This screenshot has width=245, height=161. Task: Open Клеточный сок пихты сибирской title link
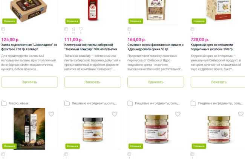(x=90, y=47)
